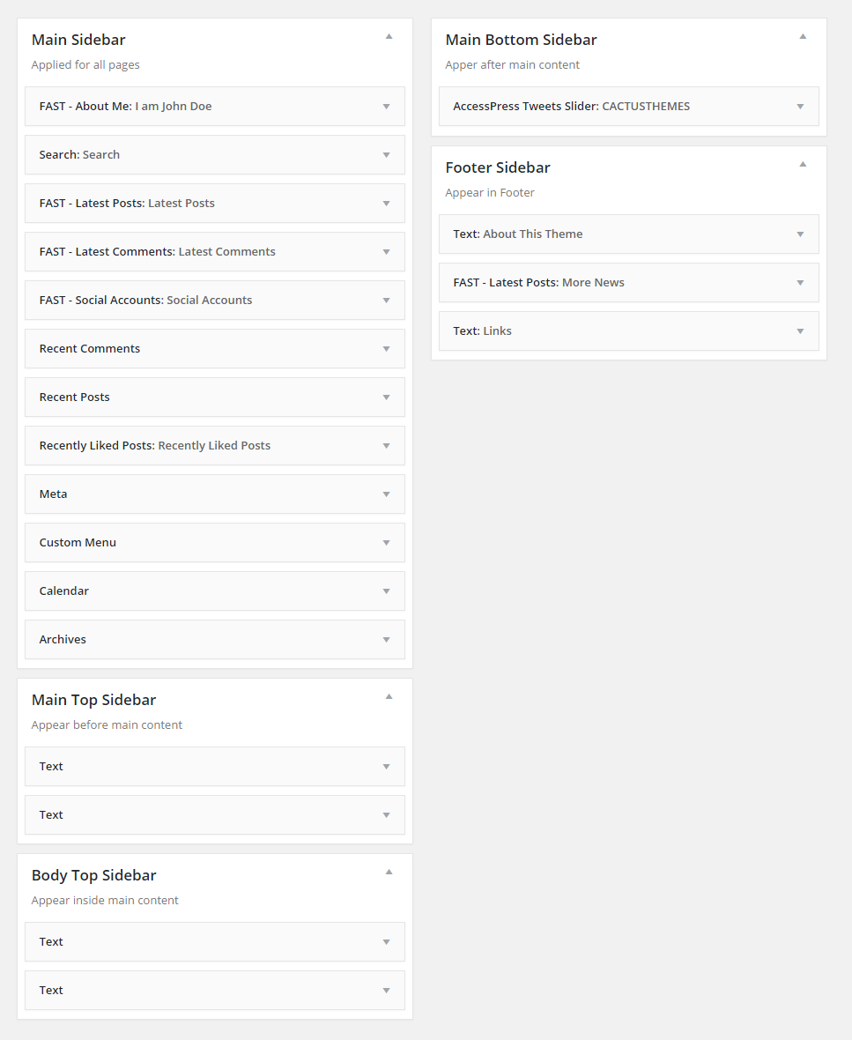Collapse the Main Top Sidebar panel
The height and width of the screenshot is (1040, 852).
[x=389, y=697]
